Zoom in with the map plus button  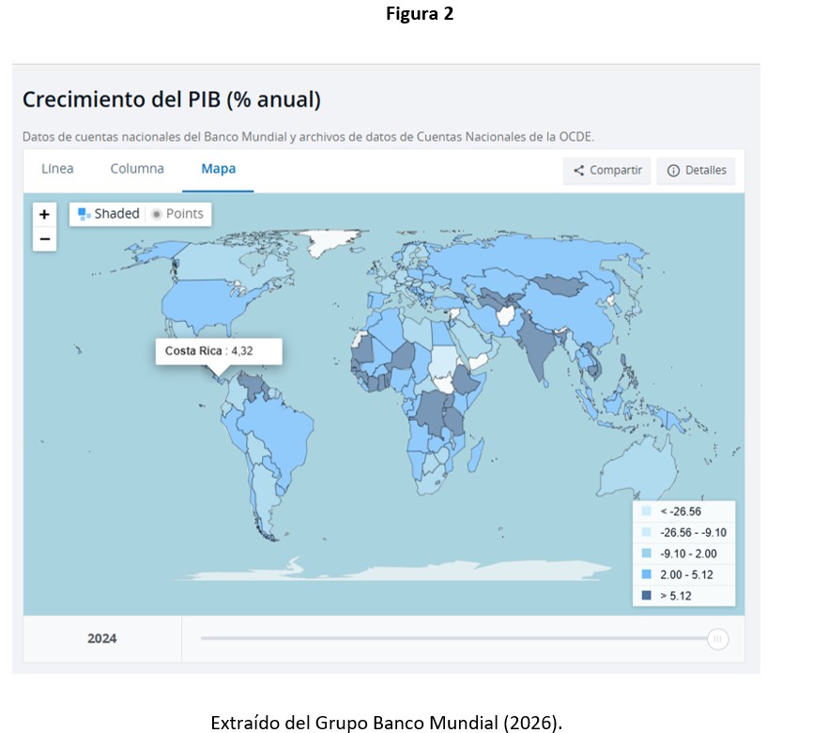click(x=44, y=214)
